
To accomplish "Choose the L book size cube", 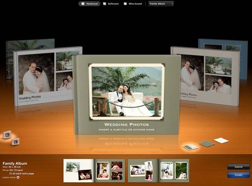I will [15, 142].
